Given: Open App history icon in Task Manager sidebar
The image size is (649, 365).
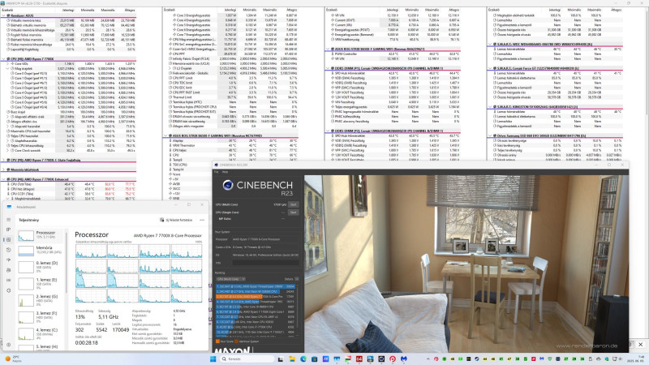Looking at the screenshot, I should 8,250.
